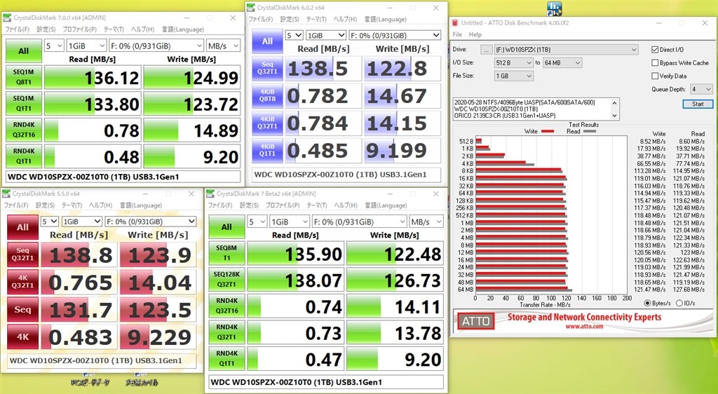Open www.atto.com link in ATTO banner
The width and height of the screenshot is (718, 394).
click(584, 327)
